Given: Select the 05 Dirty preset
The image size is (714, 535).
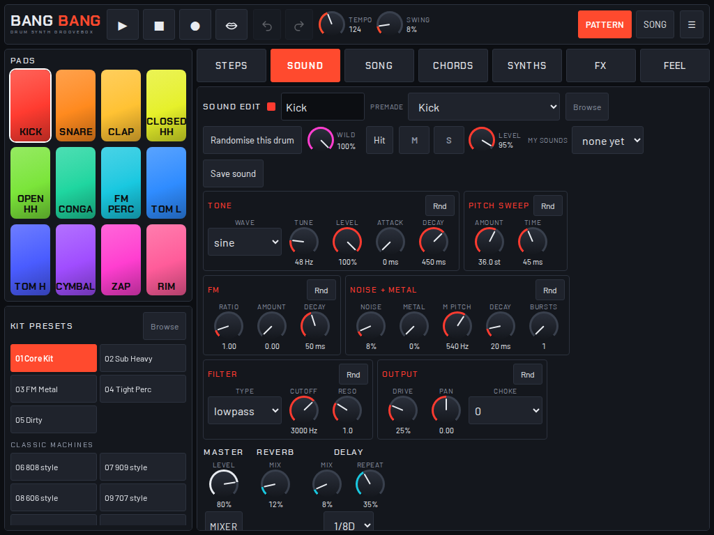Looking at the screenshot, I should point(54,420).
